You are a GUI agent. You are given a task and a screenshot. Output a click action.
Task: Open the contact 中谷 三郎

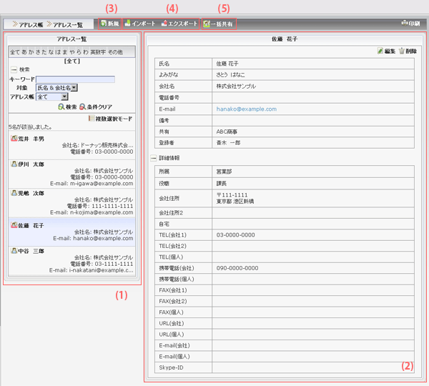click(31, 251)
